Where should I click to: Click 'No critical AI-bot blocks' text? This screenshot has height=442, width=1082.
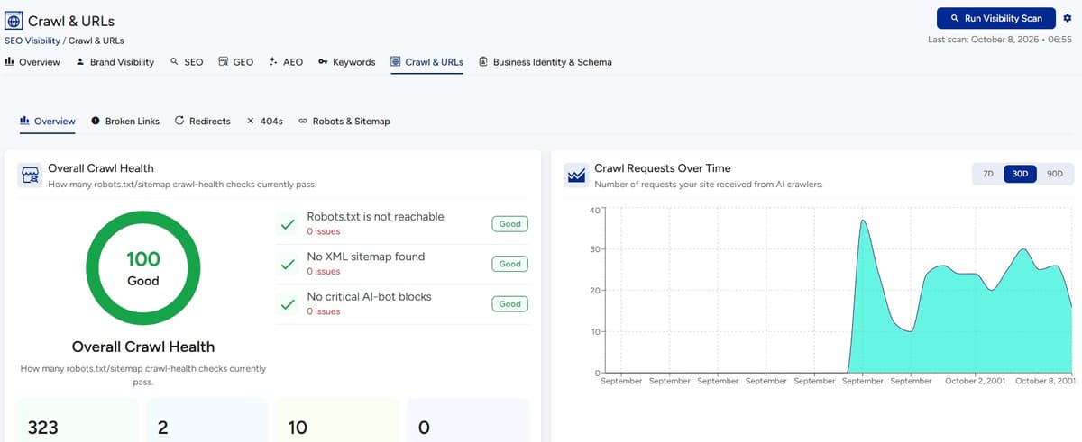(369, 296)
